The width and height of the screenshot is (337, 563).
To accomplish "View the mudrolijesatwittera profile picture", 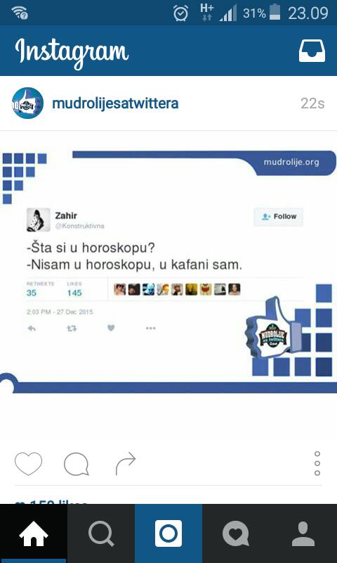I will (x=27, y=103).
